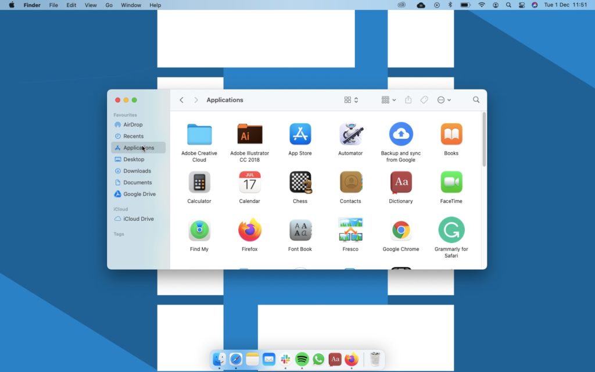Viewport: 595px width, 372px height.
Task: Open the Trash in the Dock
Action: point(375,359)
